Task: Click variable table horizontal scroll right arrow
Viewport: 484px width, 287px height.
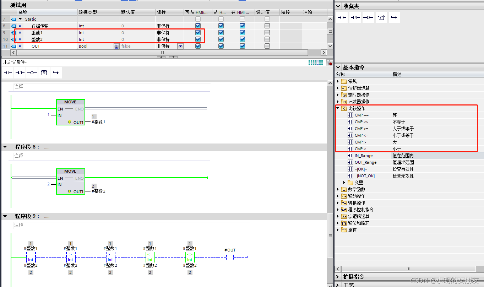Action: [x=323, y=53]
